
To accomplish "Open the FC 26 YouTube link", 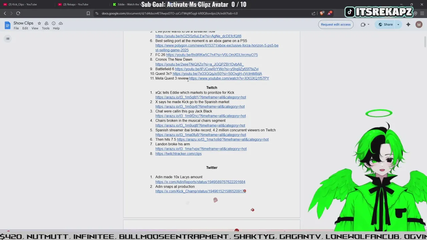I will (212, 55).
